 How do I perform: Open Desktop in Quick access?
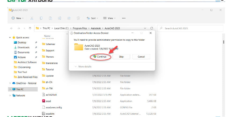22,42
